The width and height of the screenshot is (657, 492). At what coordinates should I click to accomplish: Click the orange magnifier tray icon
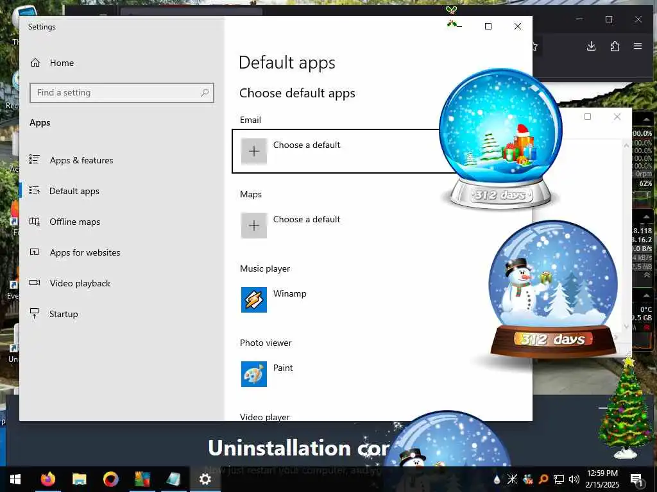[543, 479]
